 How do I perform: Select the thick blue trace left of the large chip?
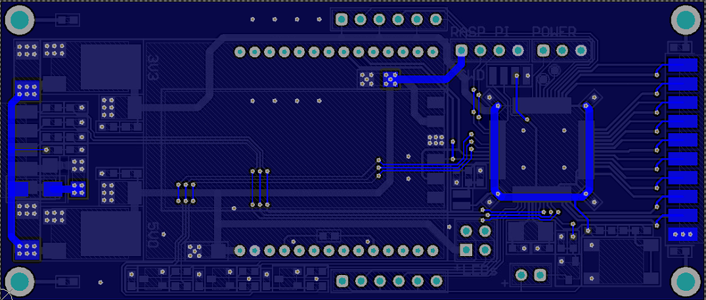495,150
